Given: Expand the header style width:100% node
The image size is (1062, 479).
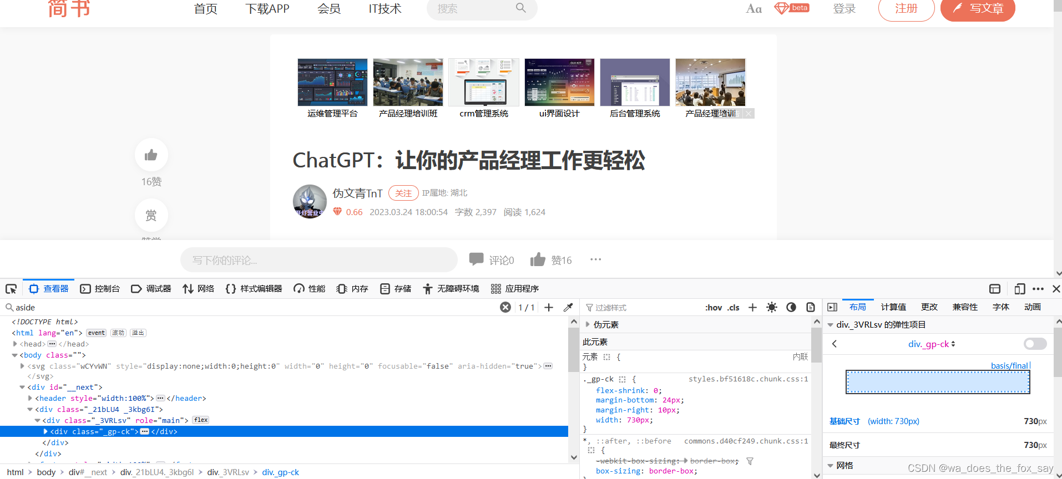Looking at the screenshot, I should pyautogui.click(x=30, y=399).
